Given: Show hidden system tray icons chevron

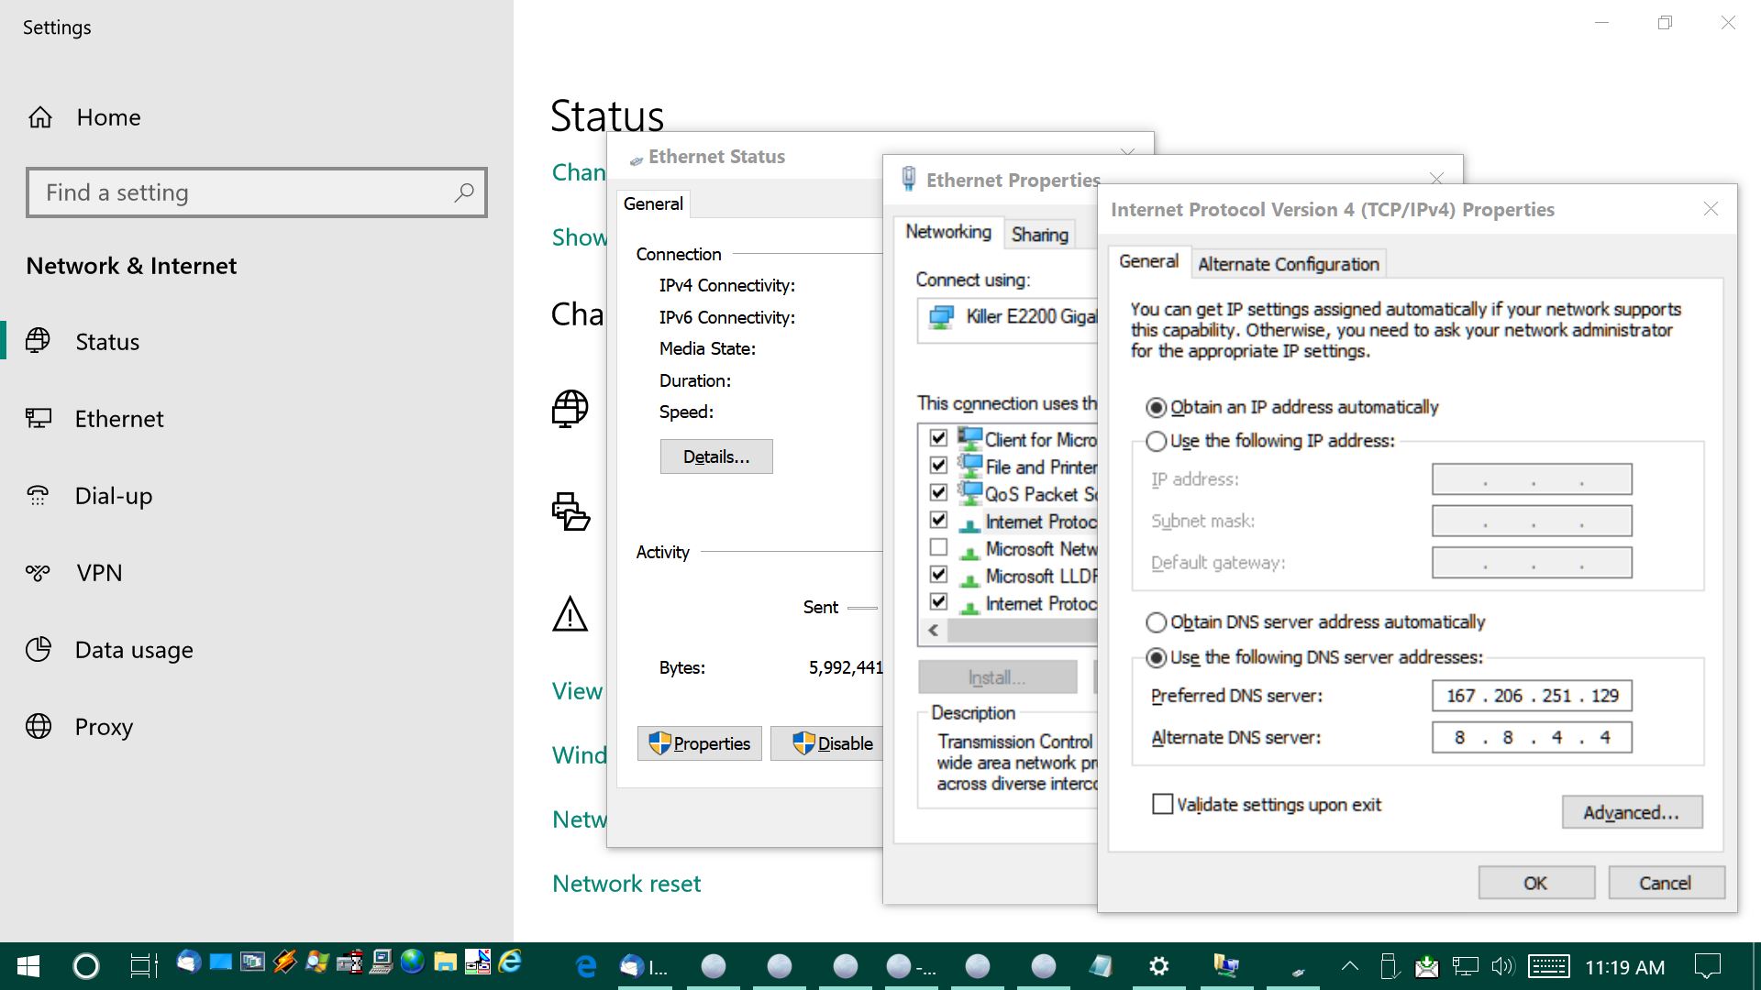Looking at the screenshot, I should point(1349,965).
